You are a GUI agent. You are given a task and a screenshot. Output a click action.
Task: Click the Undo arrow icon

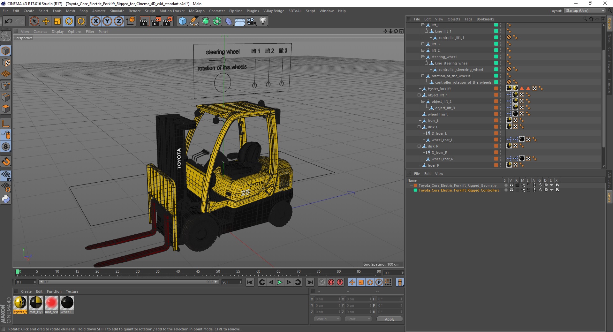point(9,21)
